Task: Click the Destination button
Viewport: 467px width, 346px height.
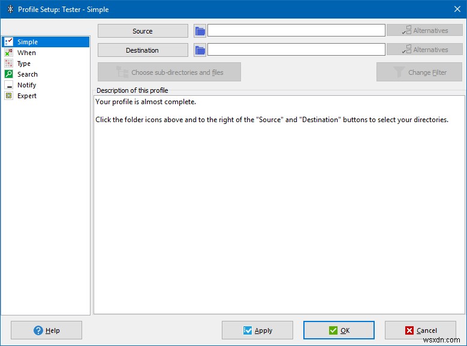Action: (x=143, y=50)
